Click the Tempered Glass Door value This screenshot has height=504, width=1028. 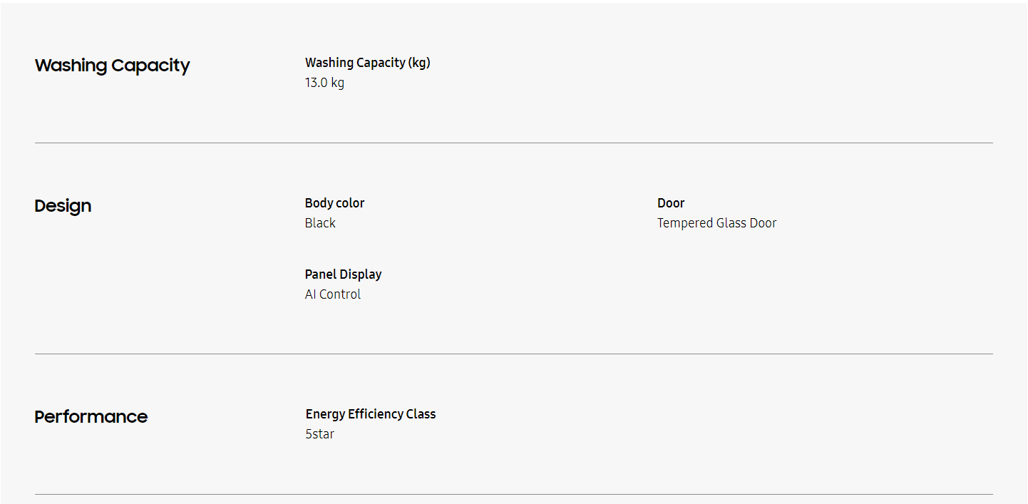[x=716, y=223]
